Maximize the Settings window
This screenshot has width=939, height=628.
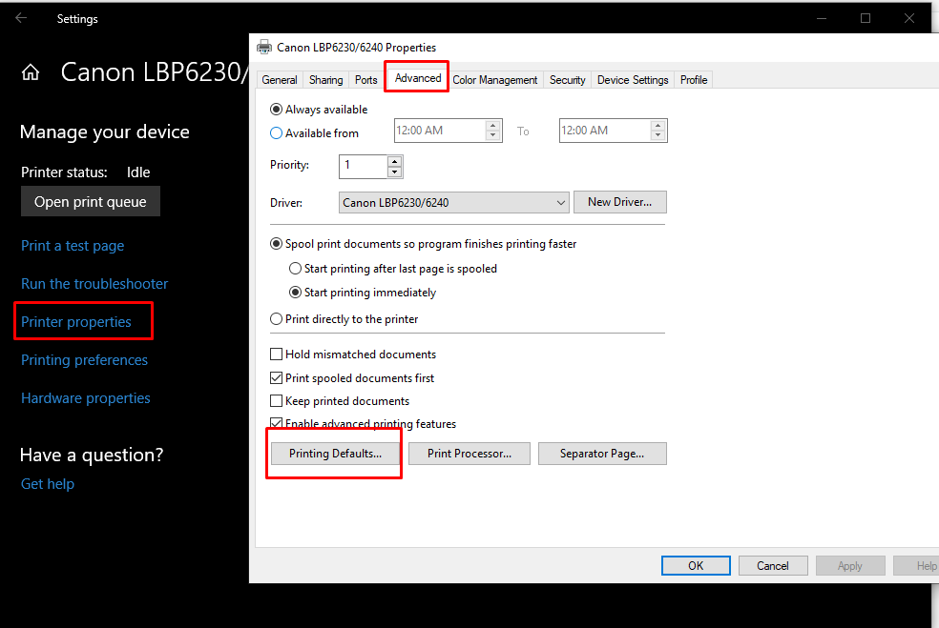[x=866, y=18]
